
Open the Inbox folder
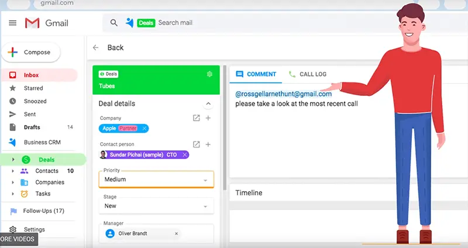(x=39, y=75)
